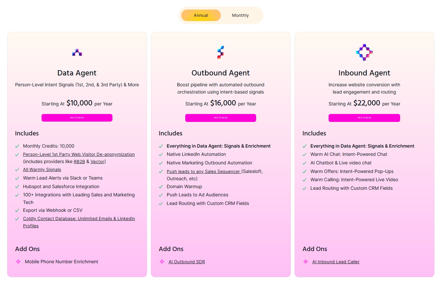Switch billing to Monthly
This screenshot has width=441, height=283.
point(240,15)
